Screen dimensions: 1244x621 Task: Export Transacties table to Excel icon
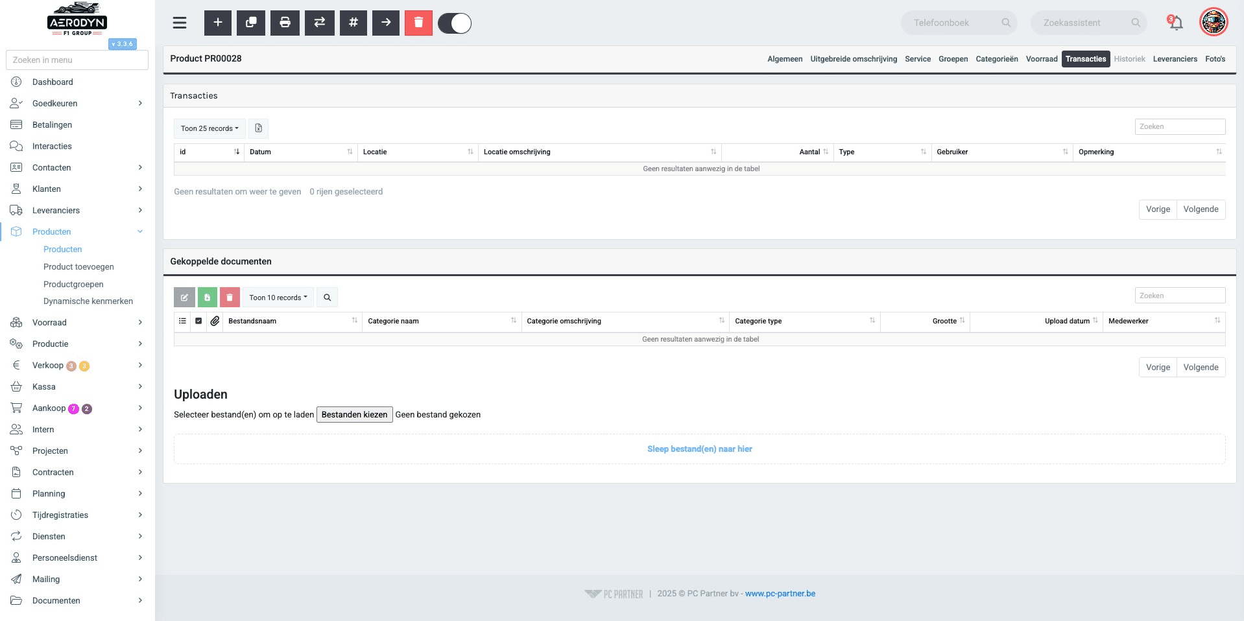tap(258, 128)
